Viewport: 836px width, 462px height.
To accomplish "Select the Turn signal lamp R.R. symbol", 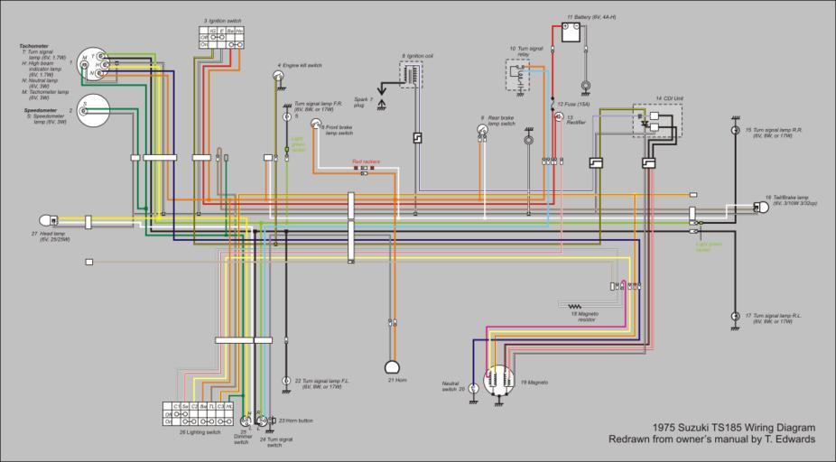I will pos(736,130).
